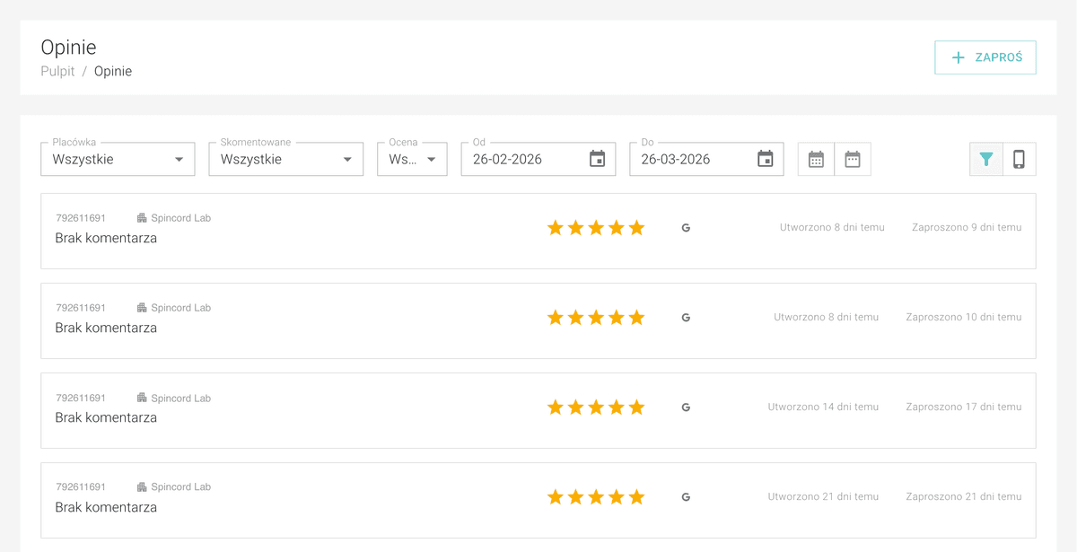Click the Google icon on the last review
Screen dimensions: 1077x552
(686, 497)
